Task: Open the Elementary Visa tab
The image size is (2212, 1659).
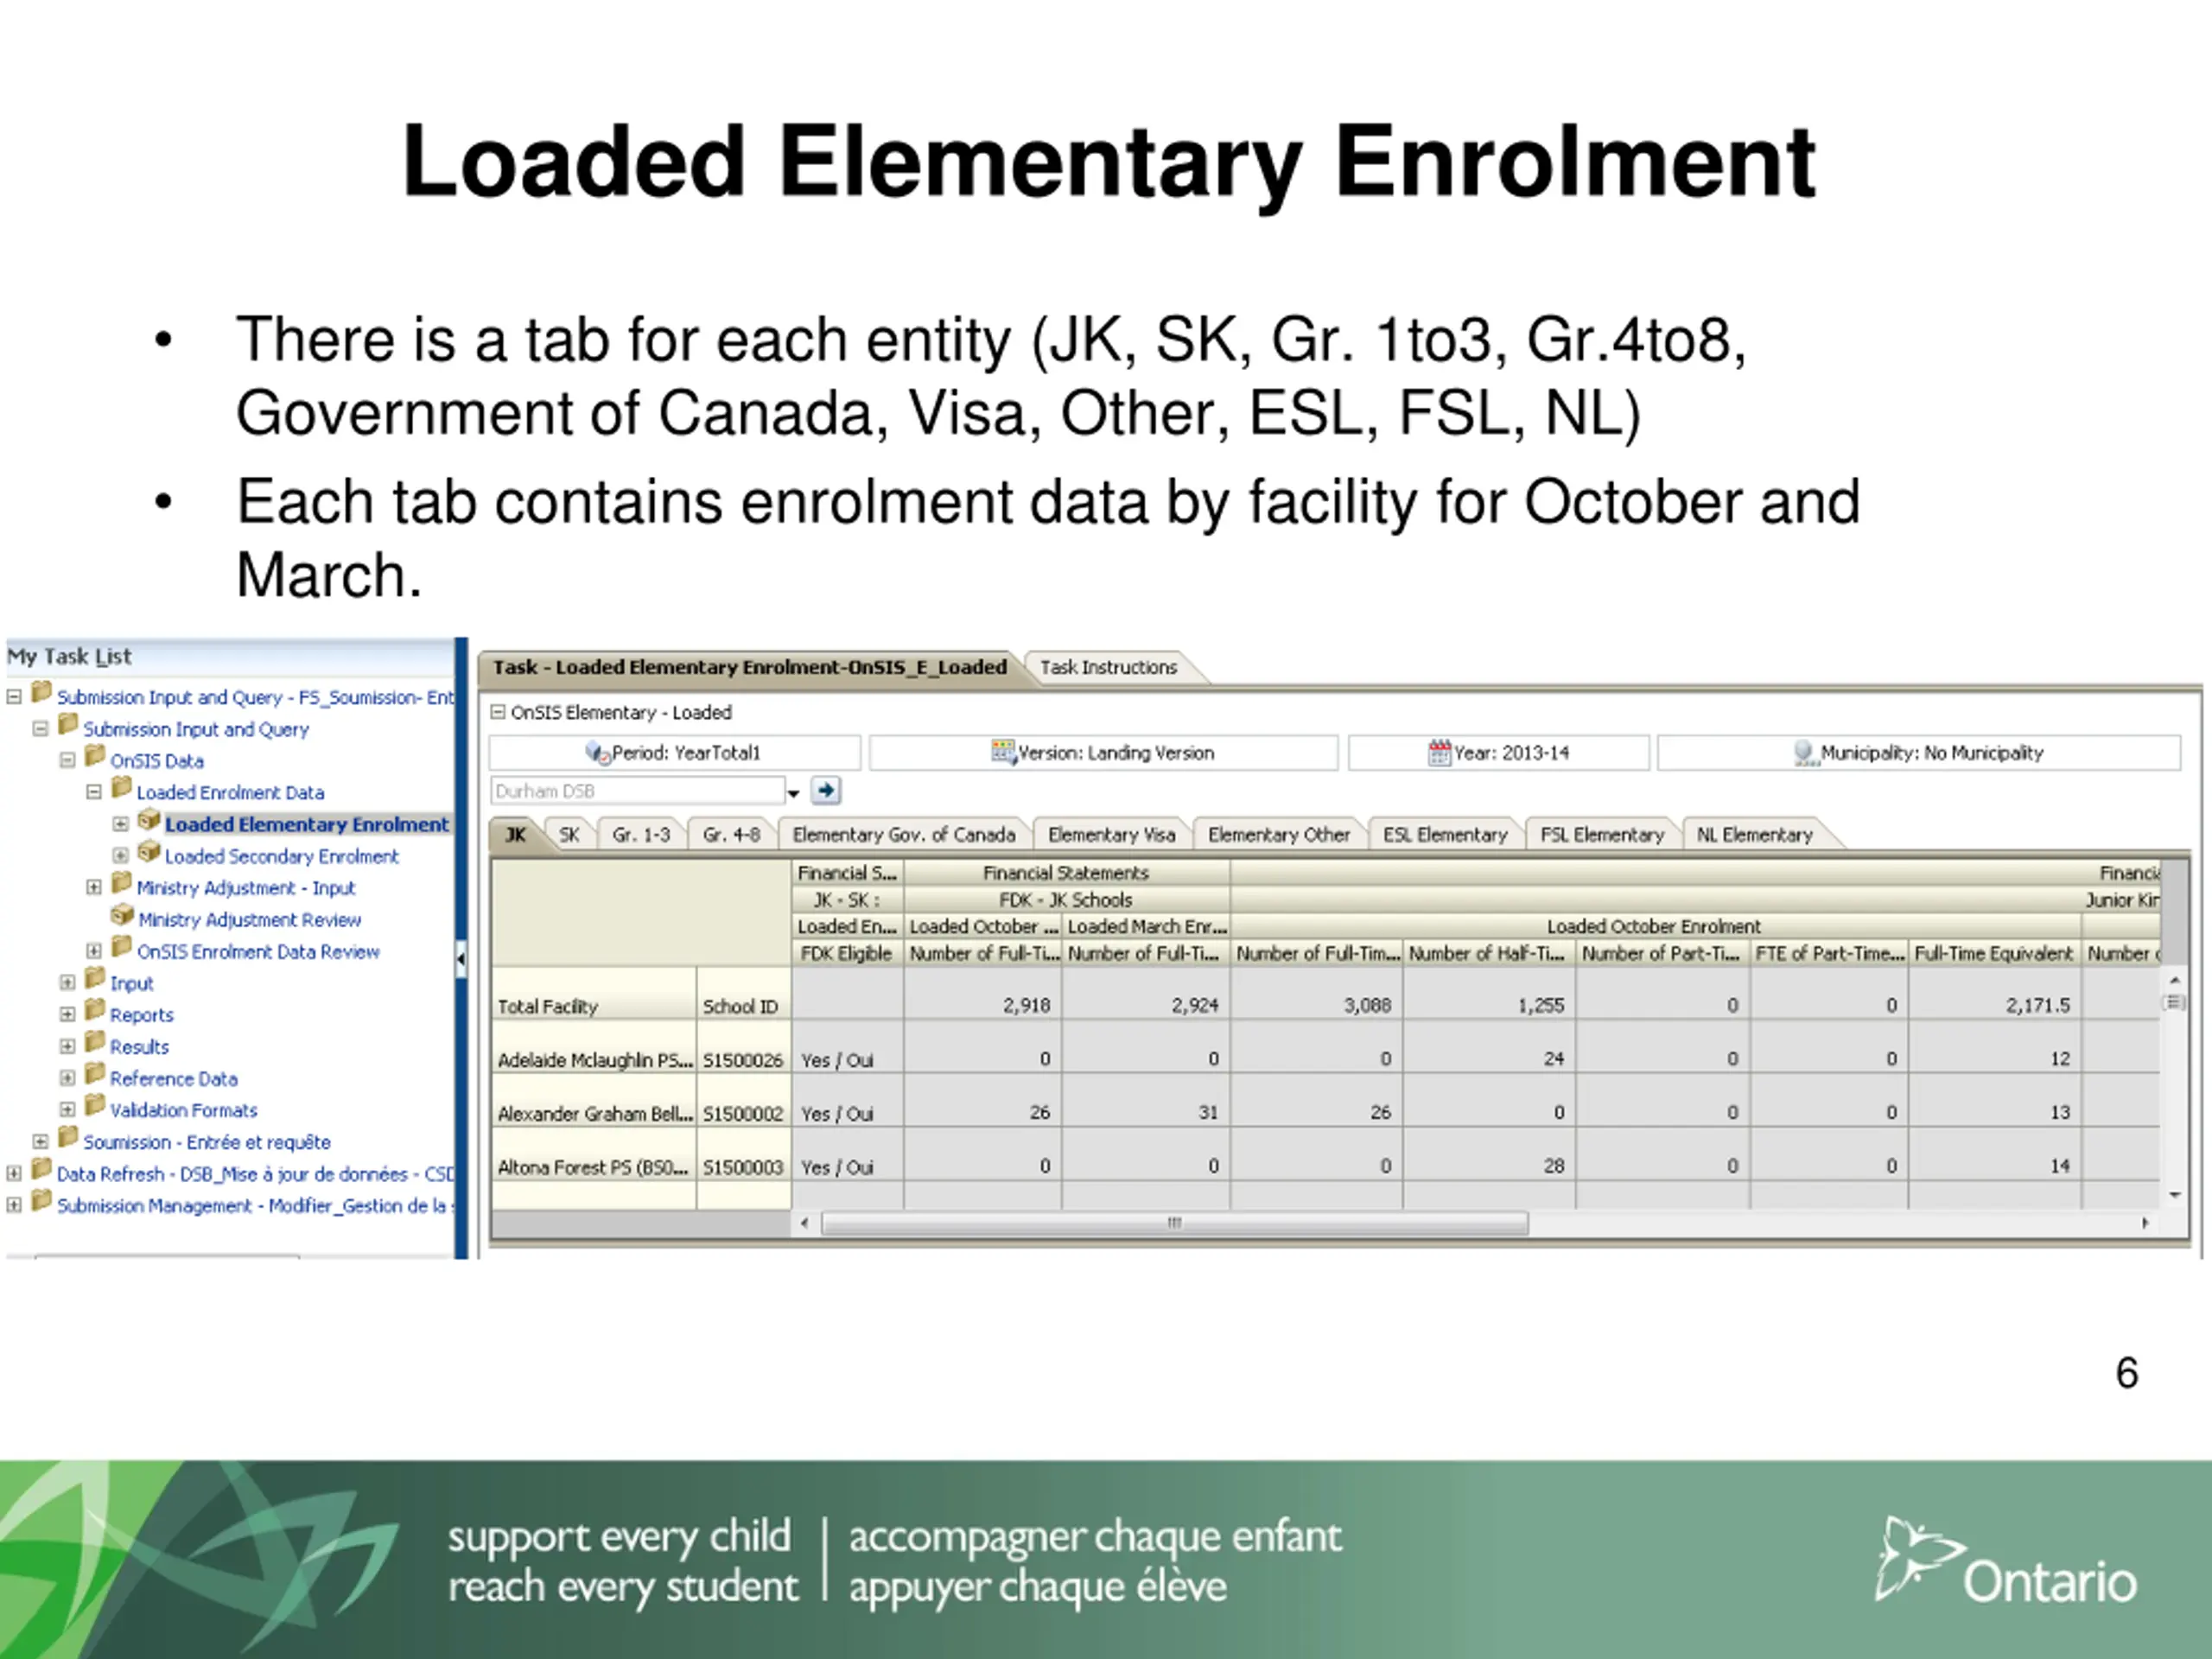Action: pos(1111,834)
